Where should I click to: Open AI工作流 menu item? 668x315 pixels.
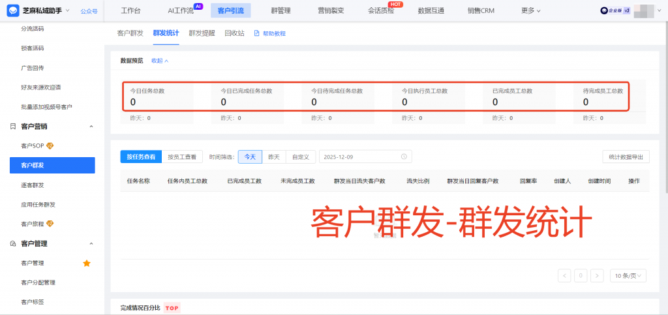tap(181, 10)
